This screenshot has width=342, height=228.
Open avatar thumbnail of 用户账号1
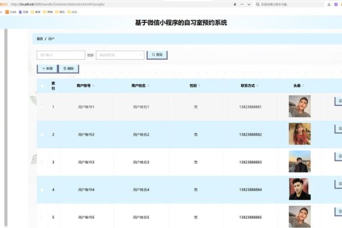300,106
